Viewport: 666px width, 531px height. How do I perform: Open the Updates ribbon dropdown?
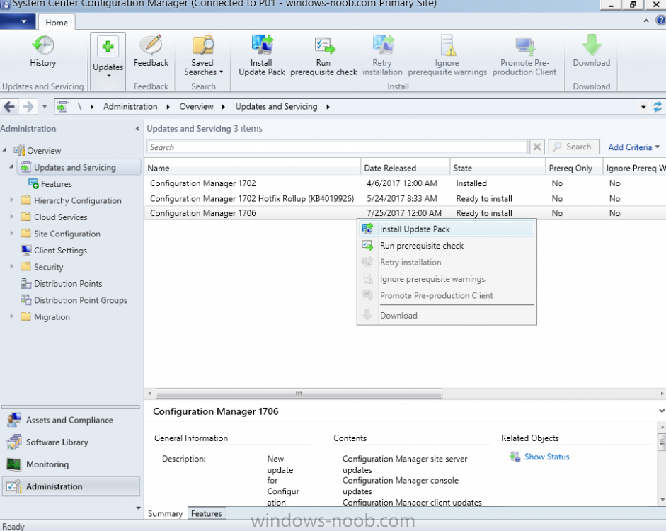coord(108,61)
